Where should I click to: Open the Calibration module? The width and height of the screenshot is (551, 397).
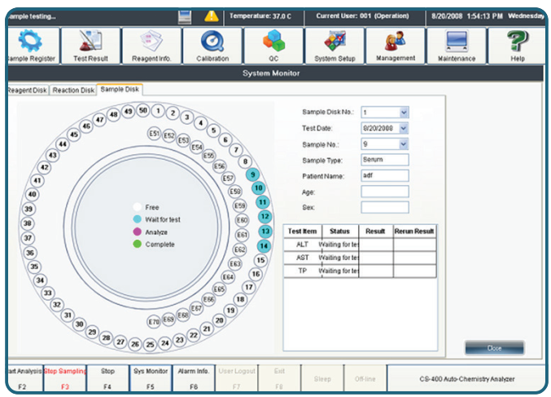pyautogui.click(x=212, y=46)
